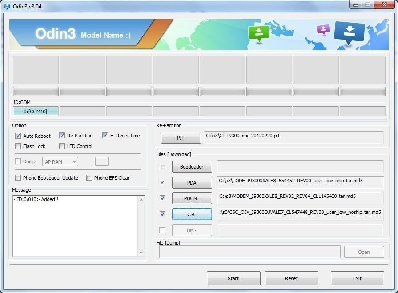398x293 pixels.
Task: Uncheck the PHONE file checkbox
Action: pos(162,198)
